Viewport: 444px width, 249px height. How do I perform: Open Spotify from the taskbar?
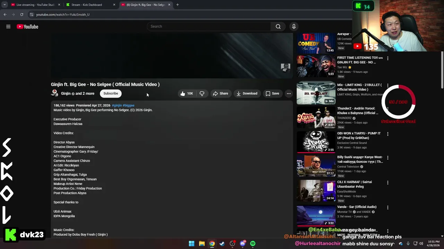tap(253, 243)
